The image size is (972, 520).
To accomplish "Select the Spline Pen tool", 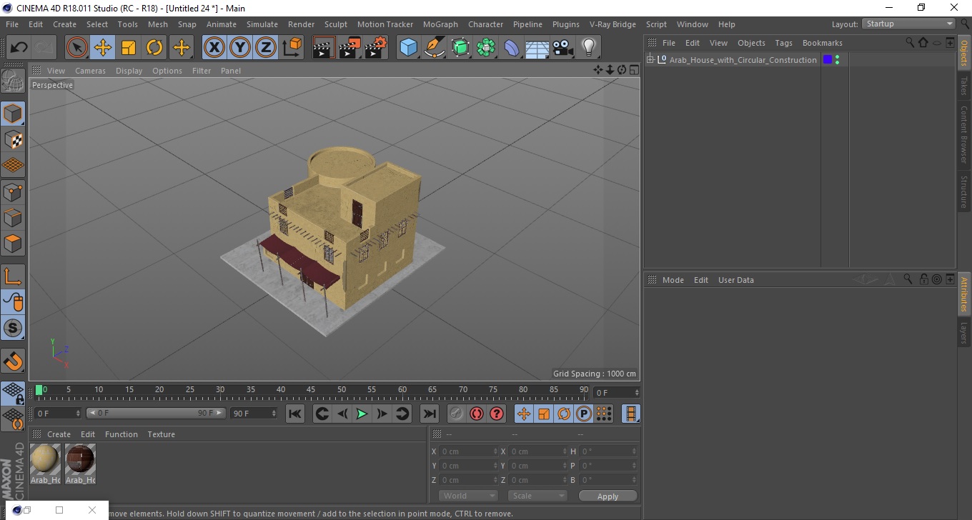I will (x=435, y=48).
